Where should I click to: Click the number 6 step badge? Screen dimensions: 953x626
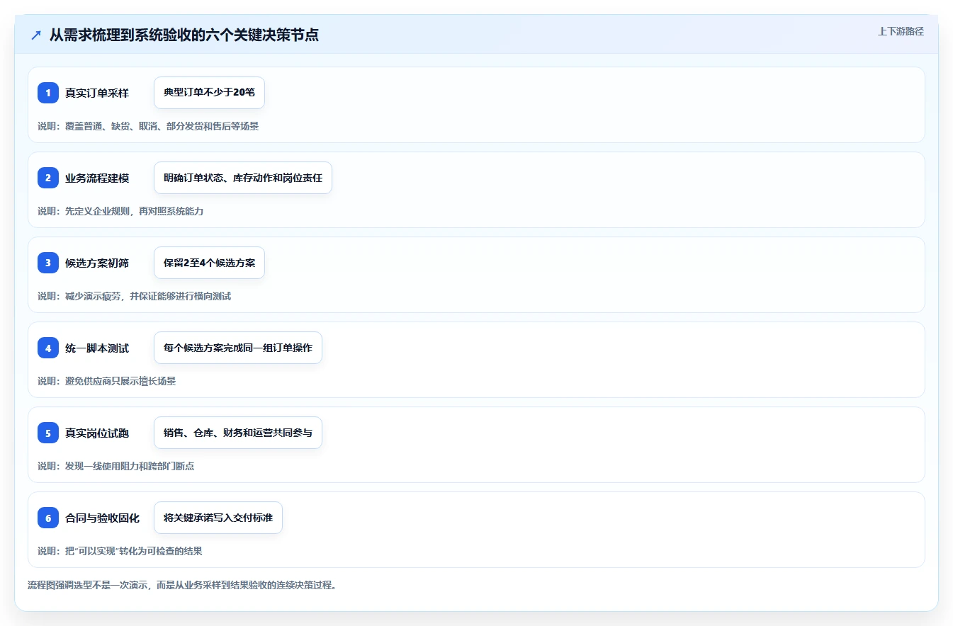pyautogui.click(x=48, y=518)
